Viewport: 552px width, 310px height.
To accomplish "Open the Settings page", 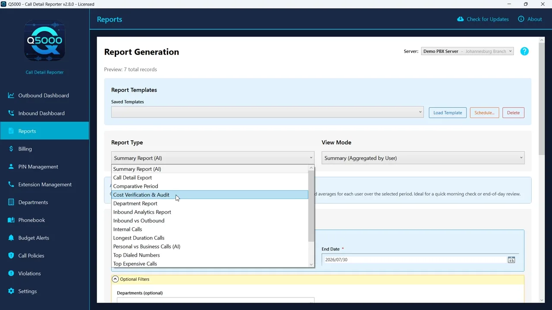I will (x=44, y=291).
